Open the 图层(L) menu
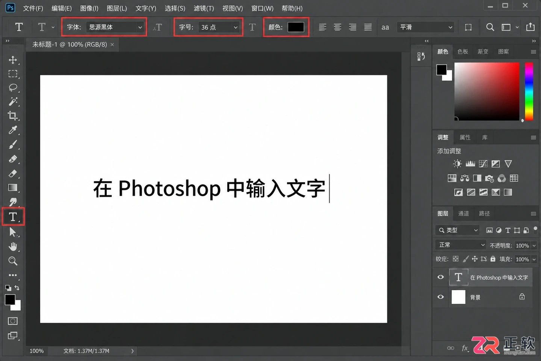Screen dimensions: 541x361 point(117,8)
